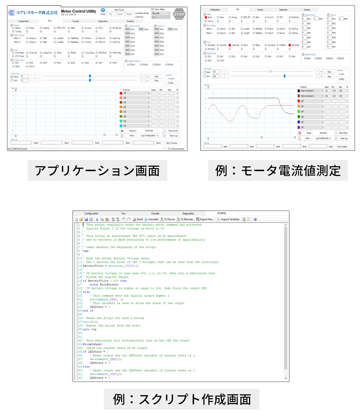Open the bright red channel's Off dropdown, motor current example
The width and height of the screenshot is (362, 417).
[312, 101]
